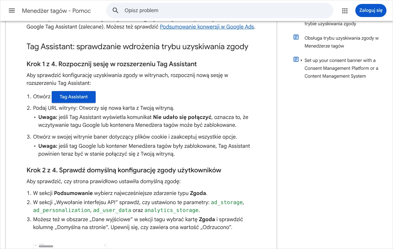This screenshot has height=249, width=393.
Task: Open the blue Tag Assistant button
Action: click(74, 97)
